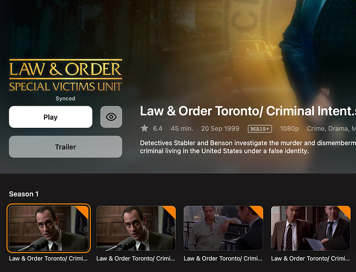The height and width of the screenshot is (272, 356).
Task: Click the 1080p resolution label
Action: [290, 128]
